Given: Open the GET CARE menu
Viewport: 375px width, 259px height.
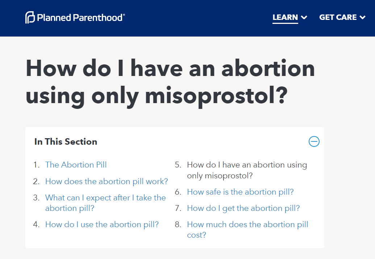Looking at the screenshot, I should tap(338, 17).
